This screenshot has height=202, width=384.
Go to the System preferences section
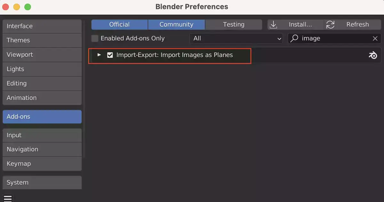pos(42,182)
